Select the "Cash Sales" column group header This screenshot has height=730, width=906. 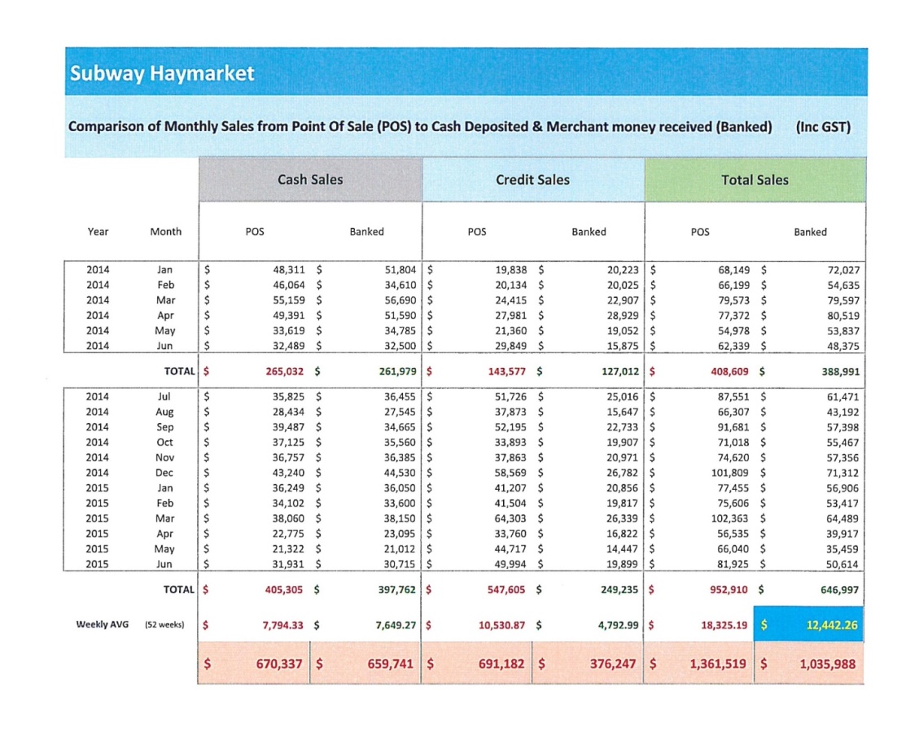pos(310,180)
